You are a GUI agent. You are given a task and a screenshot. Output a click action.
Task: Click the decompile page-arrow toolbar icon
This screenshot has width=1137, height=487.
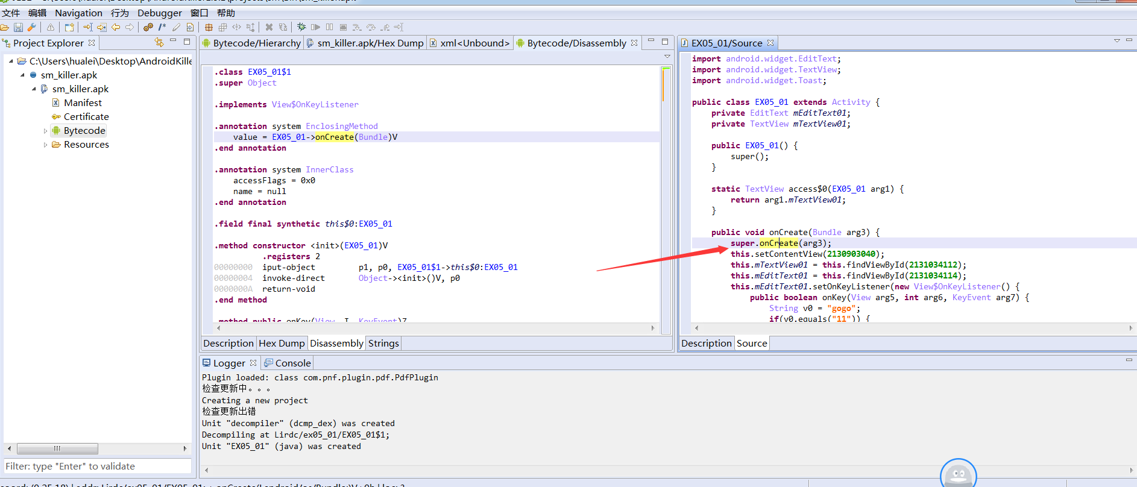point(190,27)
